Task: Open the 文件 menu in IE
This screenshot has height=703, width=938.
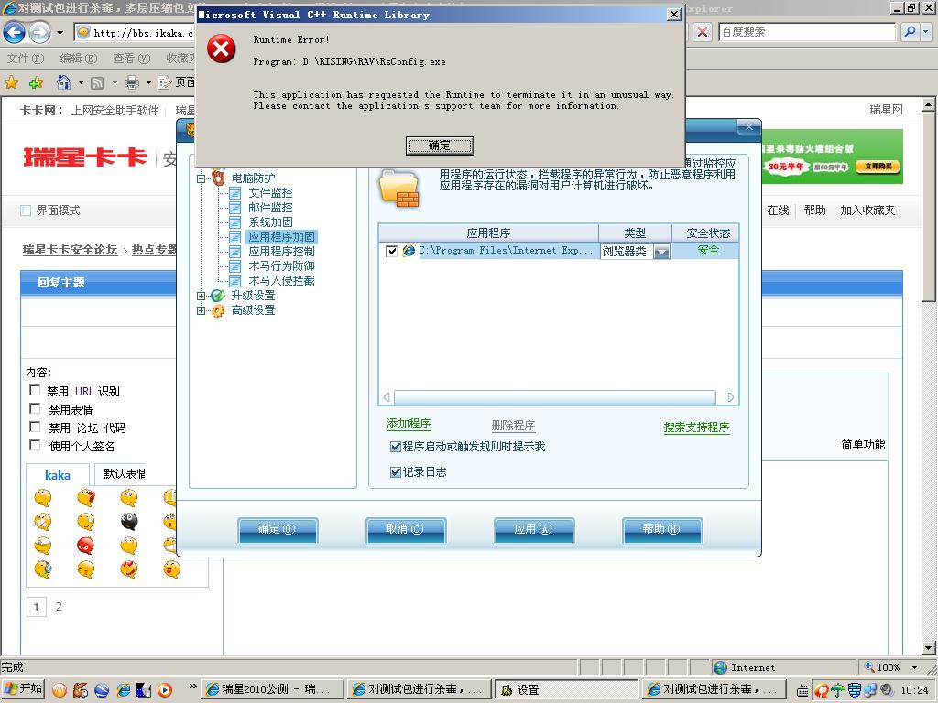Action: pyautogui.click(x=26, y=58)
